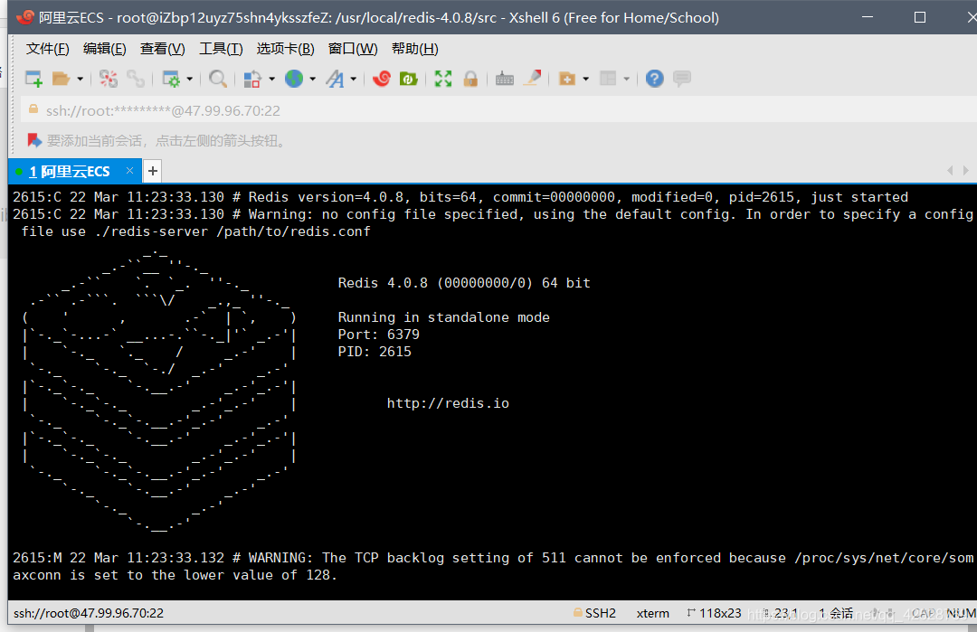Click the speech bubble feedback icon

coord(682,79)
